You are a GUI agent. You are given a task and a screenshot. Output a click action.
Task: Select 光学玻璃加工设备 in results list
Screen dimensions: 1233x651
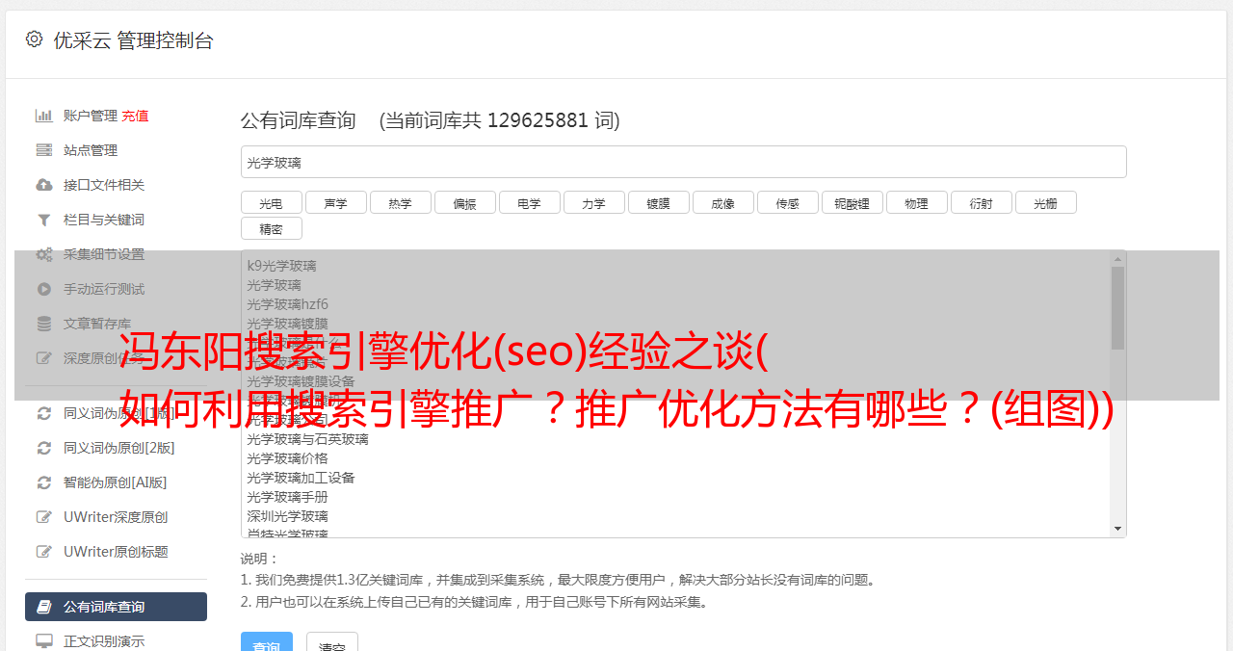[301, 478]
